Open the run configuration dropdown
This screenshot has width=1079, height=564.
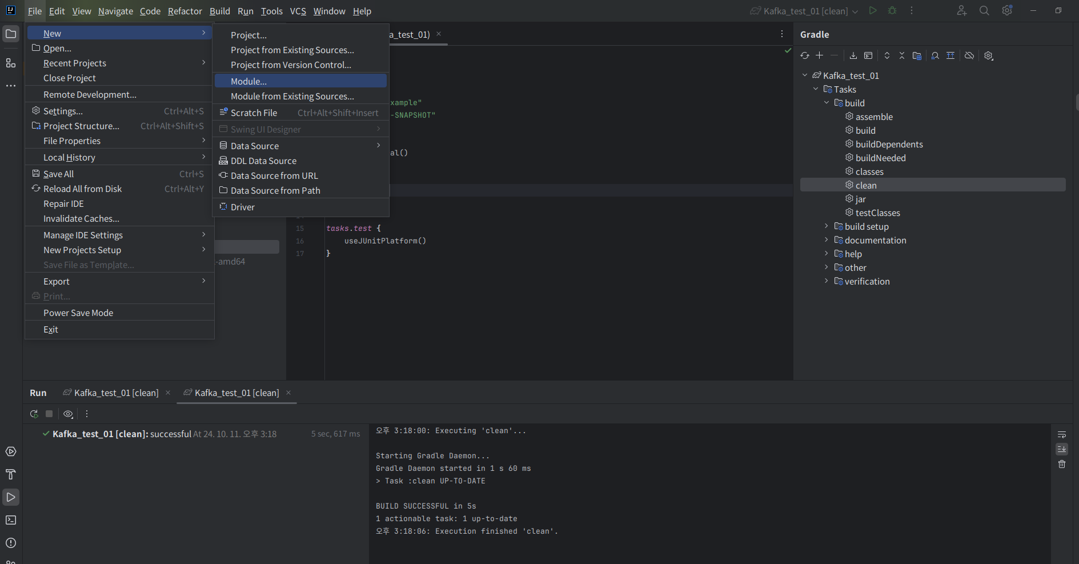pos(804,11)
